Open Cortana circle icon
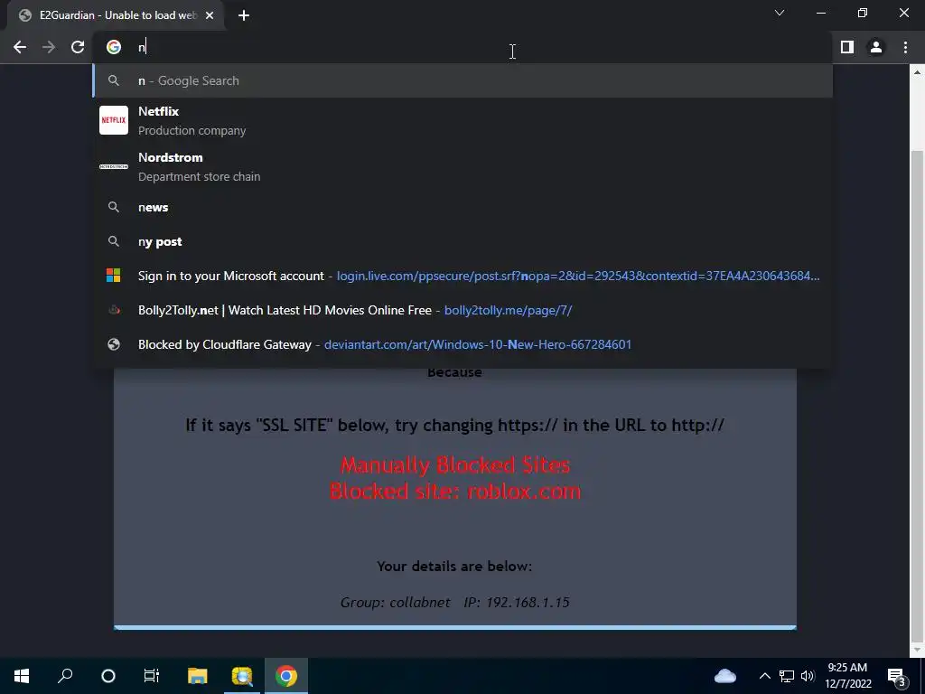 pos(108,676)
